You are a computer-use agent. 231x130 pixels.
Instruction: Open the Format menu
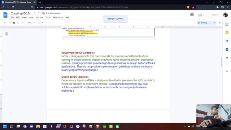point(40,17)
